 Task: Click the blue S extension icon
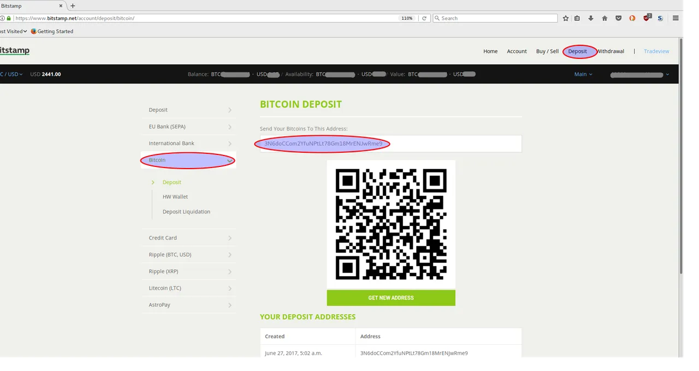point(660,18)
